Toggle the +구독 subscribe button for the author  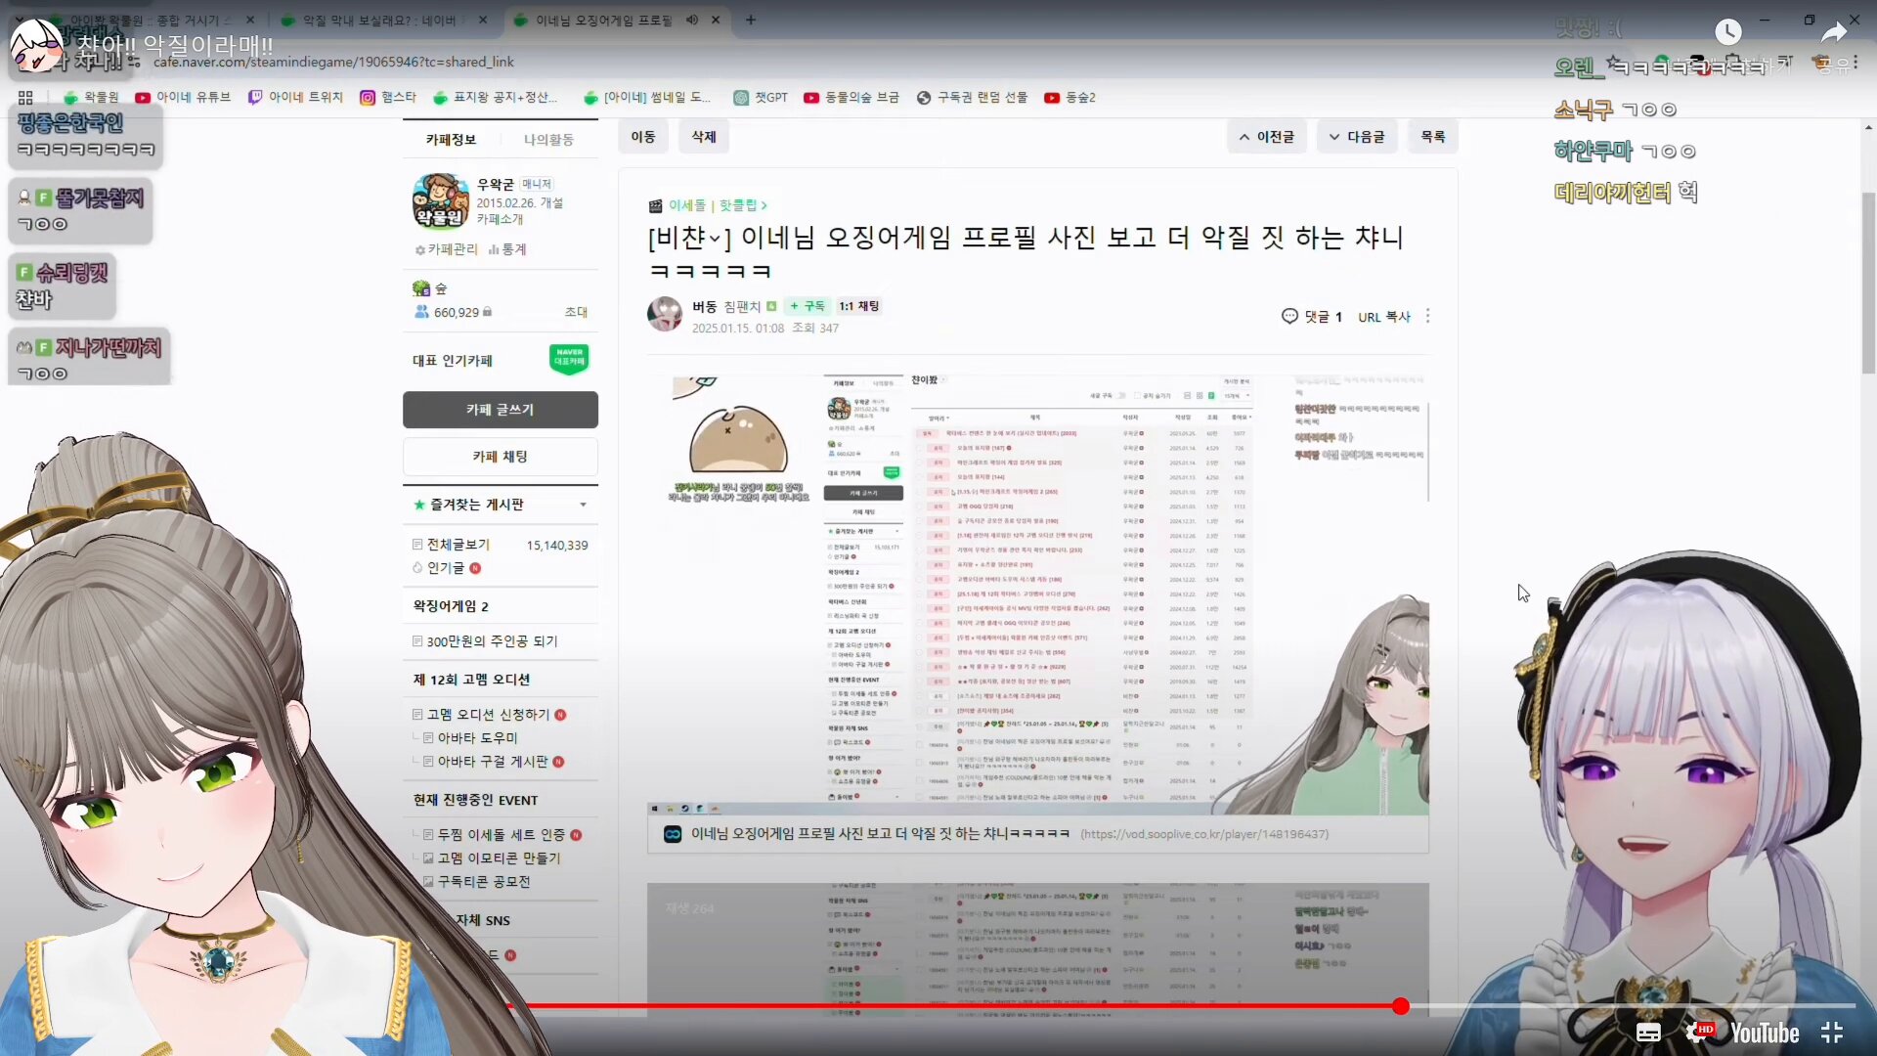point(808,306)
